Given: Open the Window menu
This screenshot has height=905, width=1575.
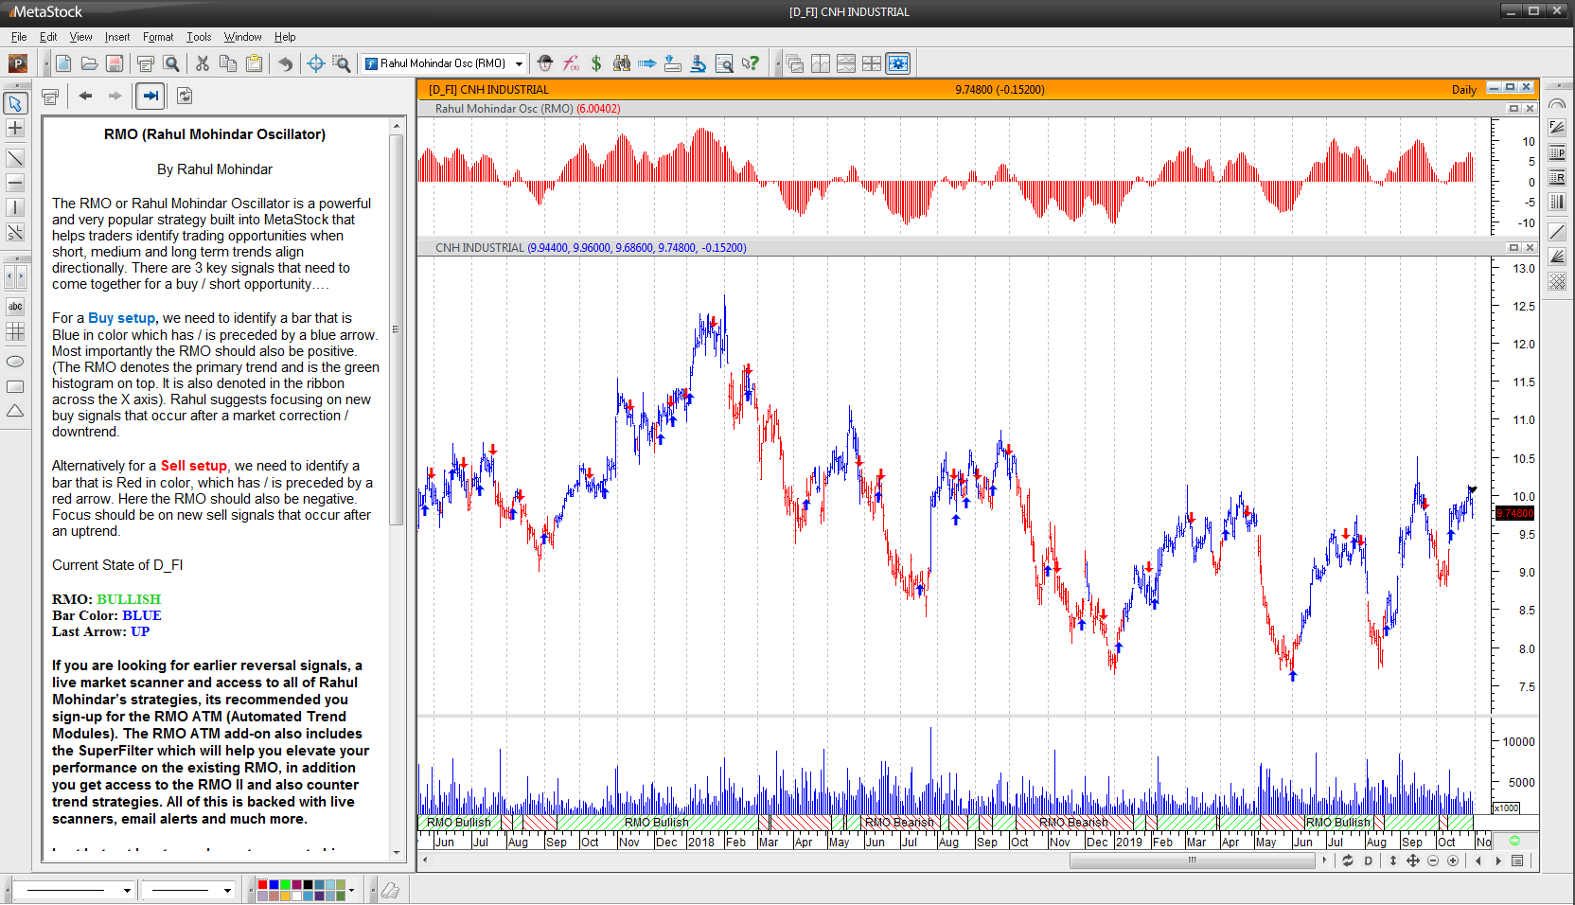Looking at the screenshot, I should (242, 37).
